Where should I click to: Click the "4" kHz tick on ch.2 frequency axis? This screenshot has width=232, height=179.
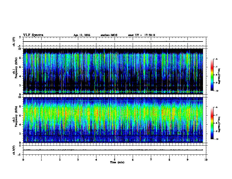21,125
